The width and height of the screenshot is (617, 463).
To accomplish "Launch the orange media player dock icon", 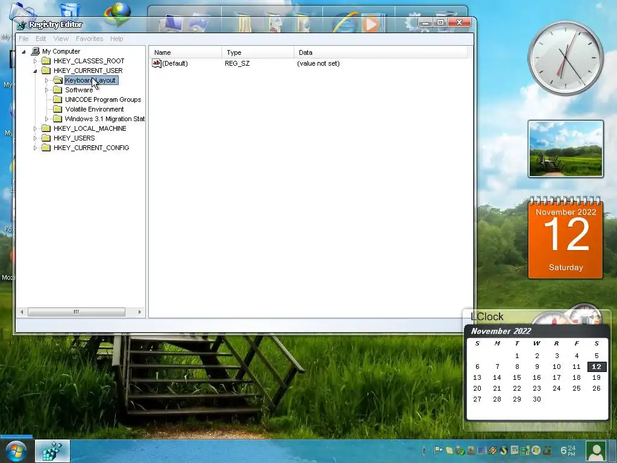I will [371, 24].
